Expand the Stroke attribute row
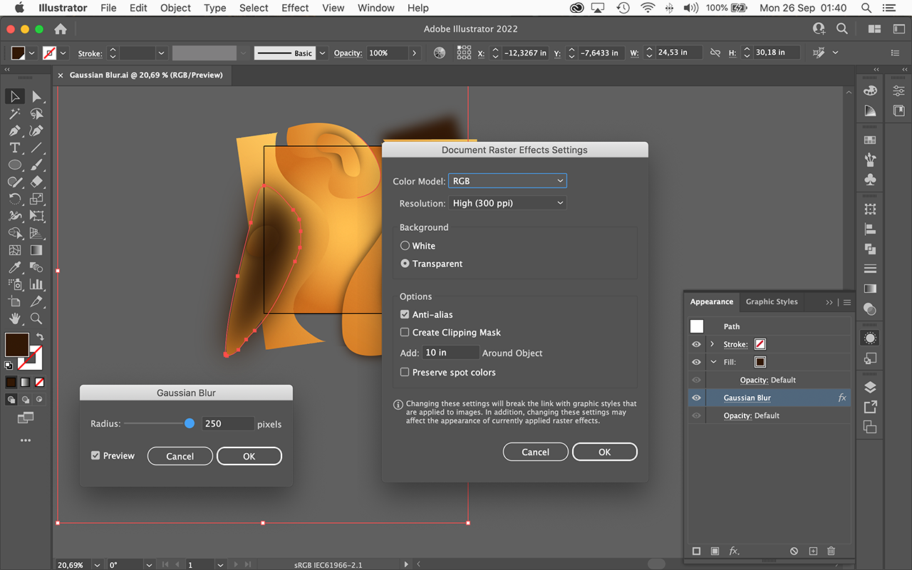 point(712,345)
